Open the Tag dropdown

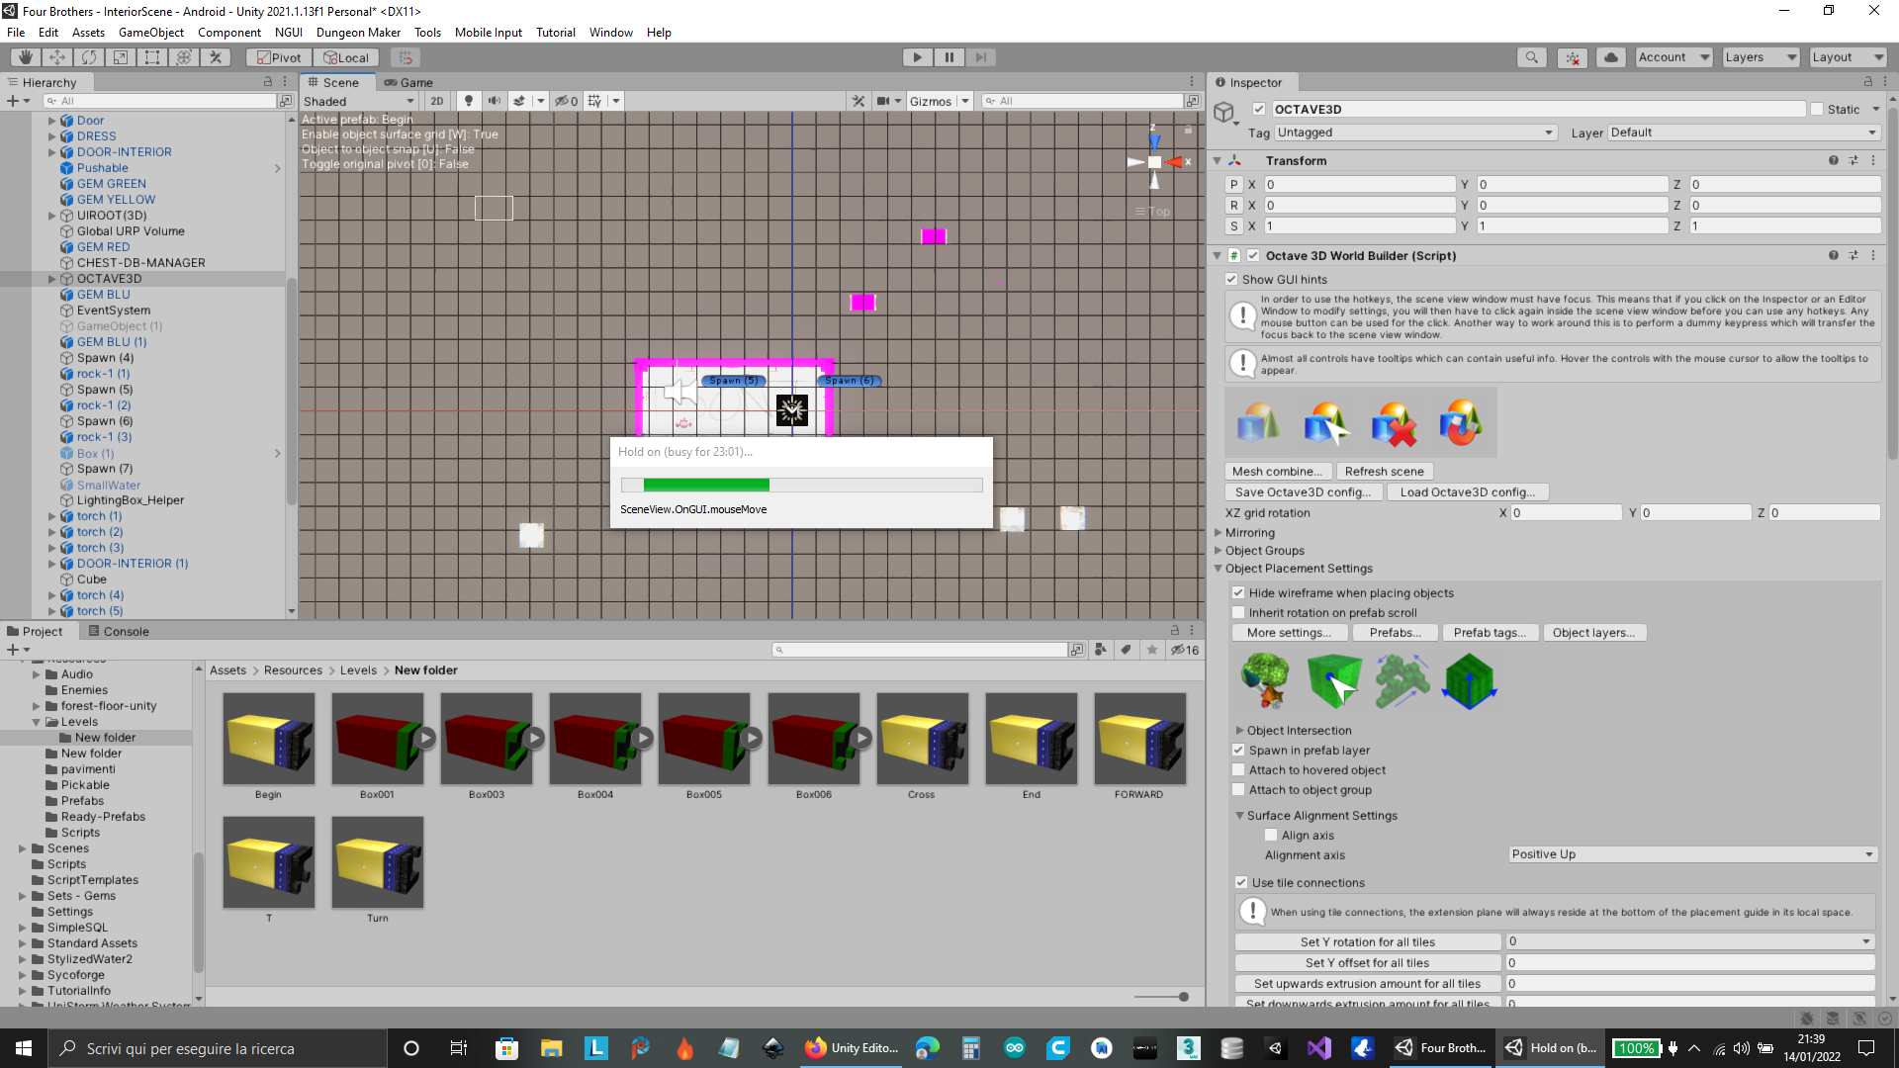(1415, 133)
